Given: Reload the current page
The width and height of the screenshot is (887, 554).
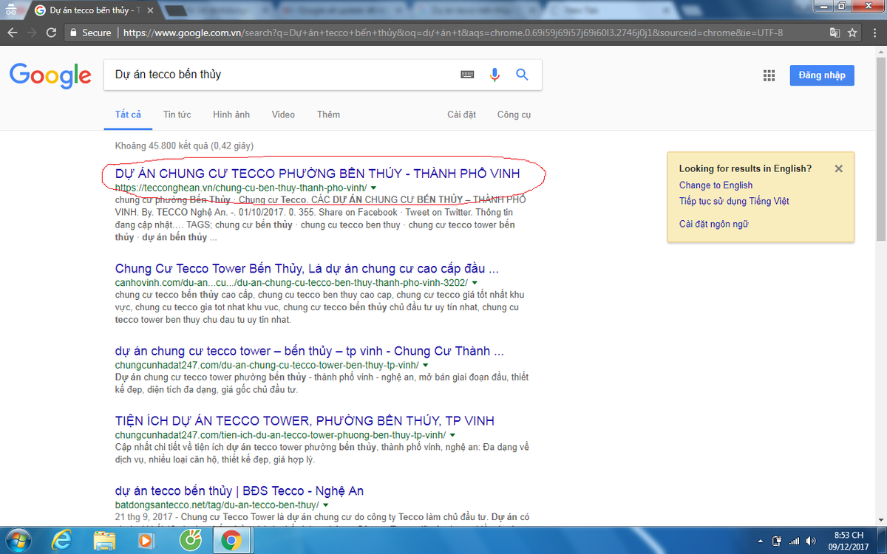Looking at the screenshot, I should point(51,33).
